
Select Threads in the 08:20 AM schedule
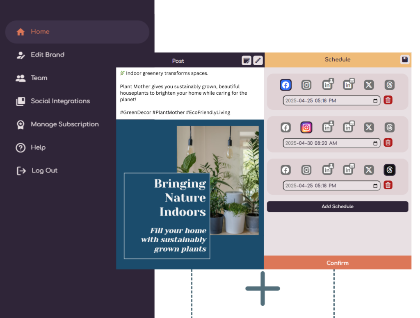(x=390, y=127)
